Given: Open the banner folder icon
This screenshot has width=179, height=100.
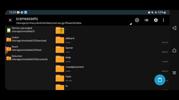Looking at the screenshot, I should 60,49.
